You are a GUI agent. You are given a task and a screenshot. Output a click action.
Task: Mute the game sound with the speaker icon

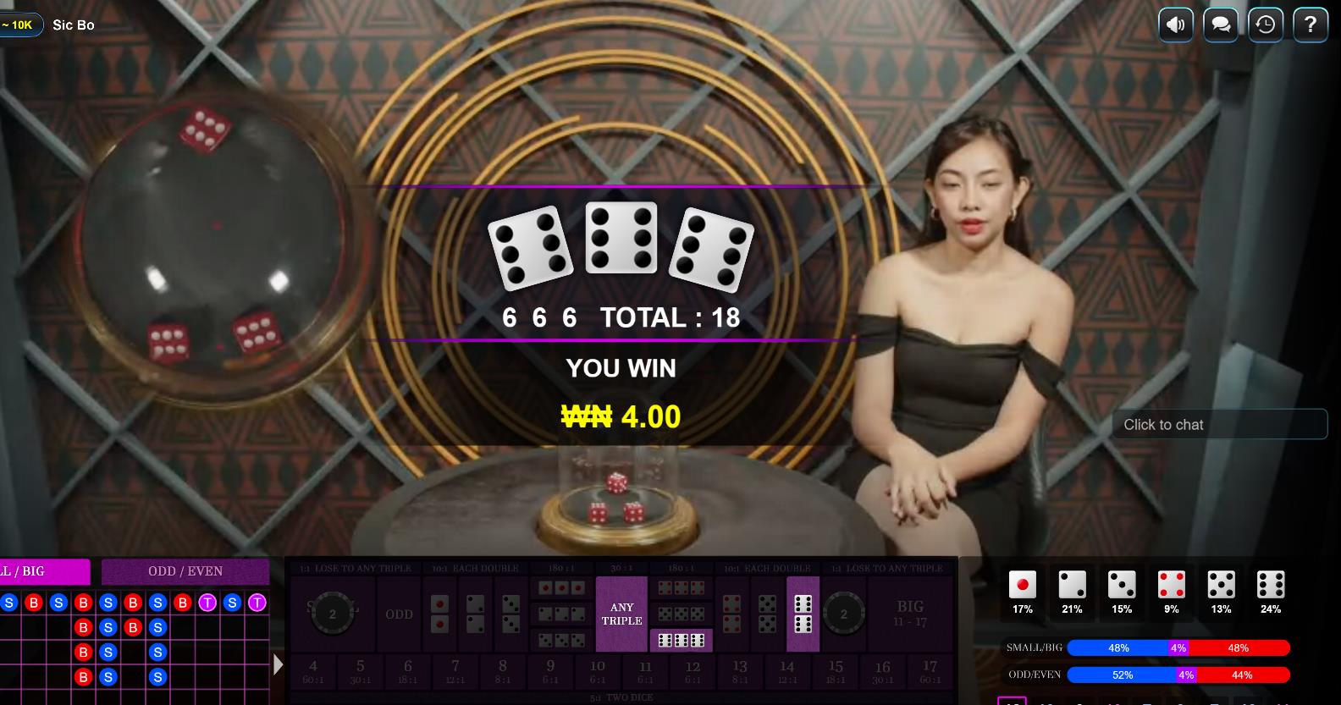(x=1176, y=25)
